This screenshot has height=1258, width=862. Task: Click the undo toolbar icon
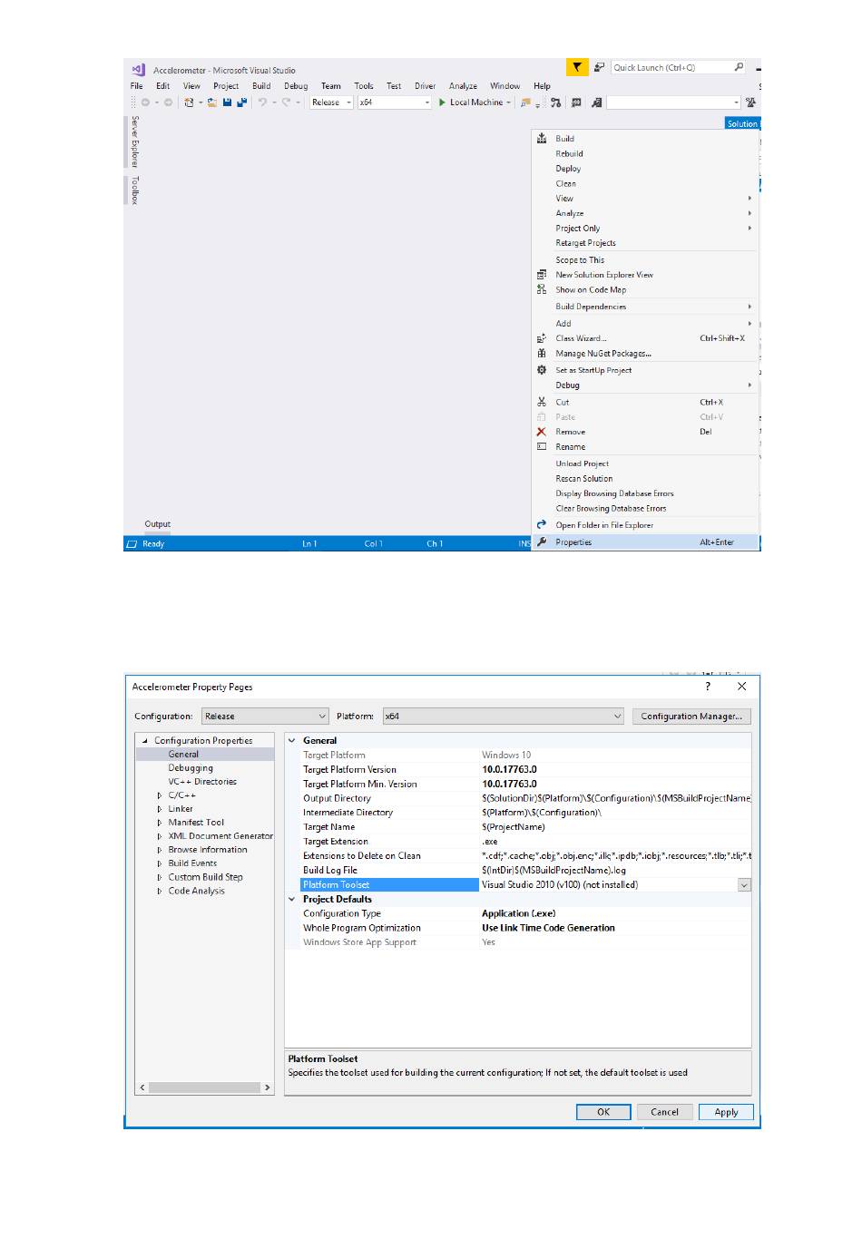tap(262, 102)
